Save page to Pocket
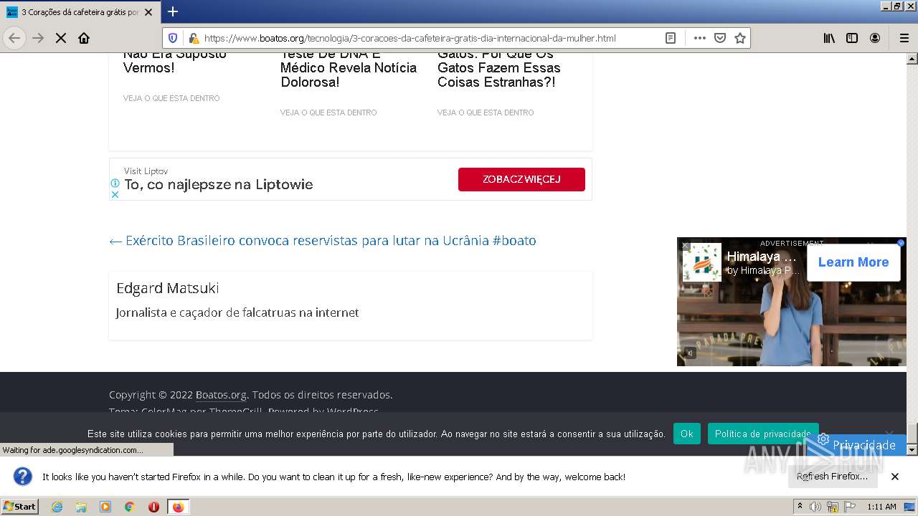This screenshot has width=918, height=516. pyautogui.click(x=720, y=38)
